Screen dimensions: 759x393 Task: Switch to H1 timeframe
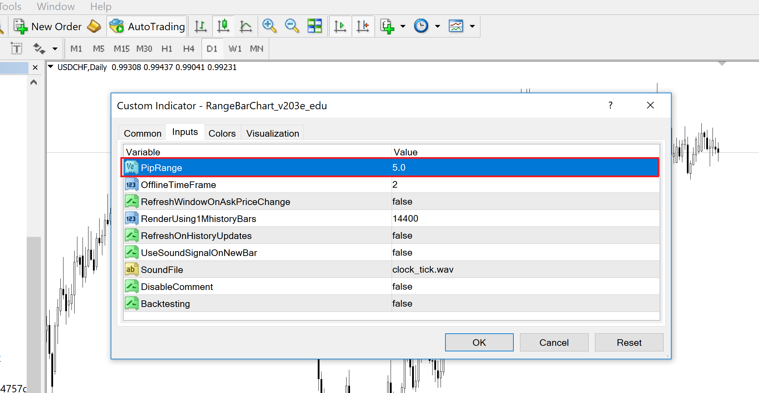point(167,49)
